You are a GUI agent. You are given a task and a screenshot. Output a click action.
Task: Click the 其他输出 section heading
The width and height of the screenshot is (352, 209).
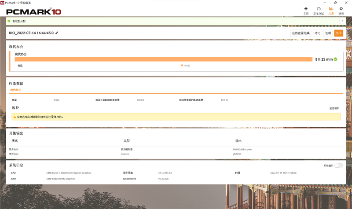tap(16, 133)
